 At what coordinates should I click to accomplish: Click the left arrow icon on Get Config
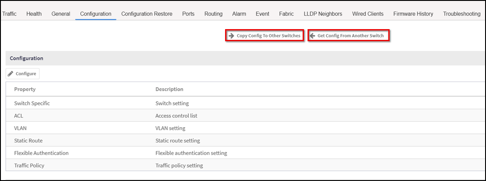coord(312,36)
